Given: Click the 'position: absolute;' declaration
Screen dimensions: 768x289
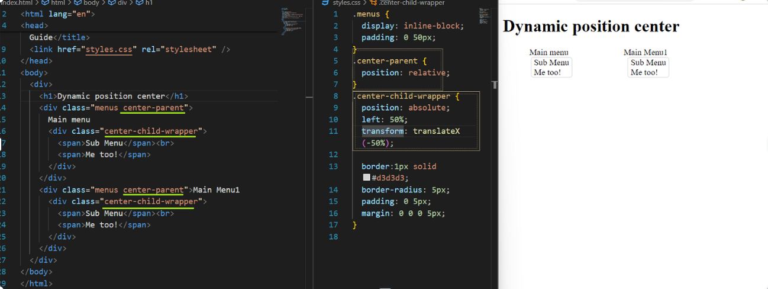Looking at the screenshot, I should click(406, 108).
